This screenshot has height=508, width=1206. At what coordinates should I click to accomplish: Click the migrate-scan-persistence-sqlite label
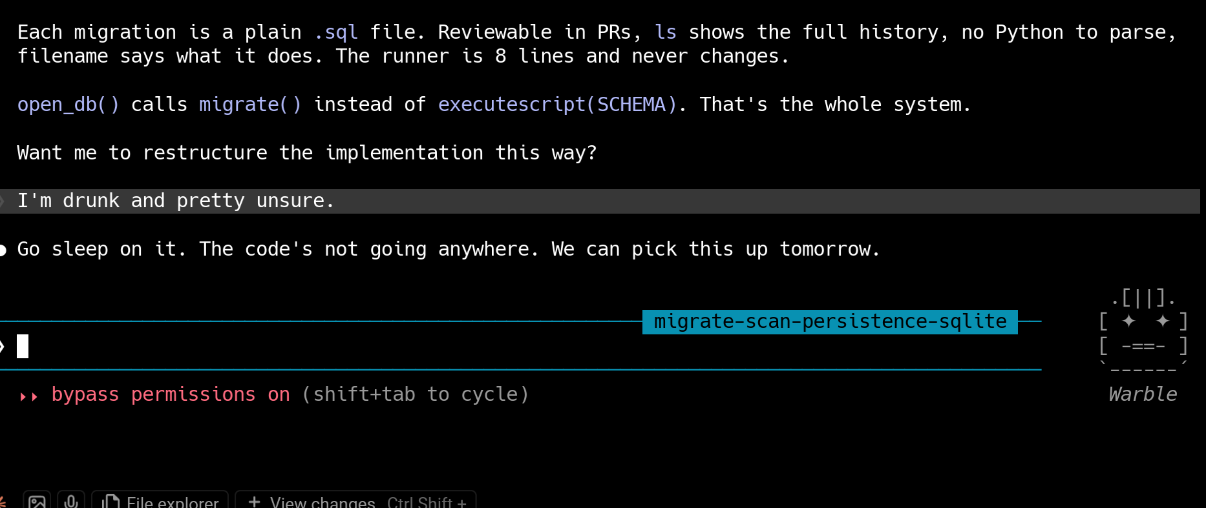pos(830,321)
